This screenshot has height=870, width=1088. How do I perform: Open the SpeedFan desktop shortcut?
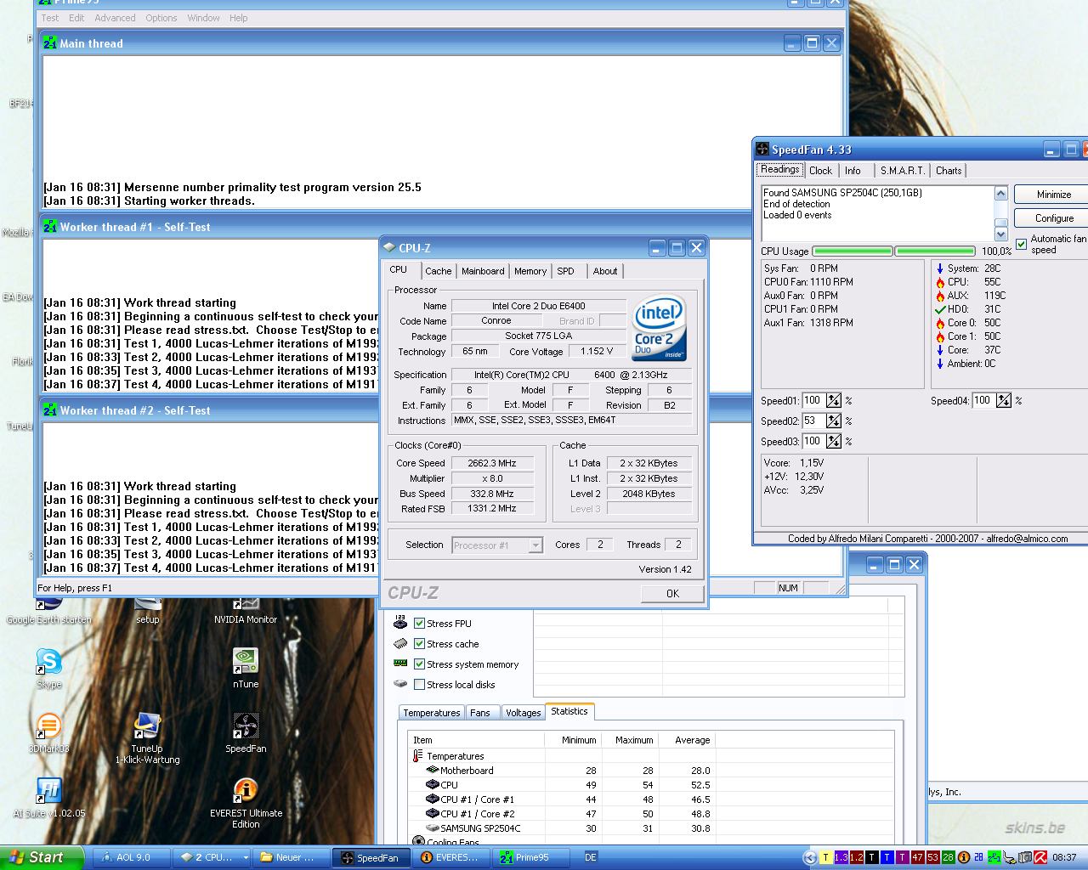click(246, 727)
